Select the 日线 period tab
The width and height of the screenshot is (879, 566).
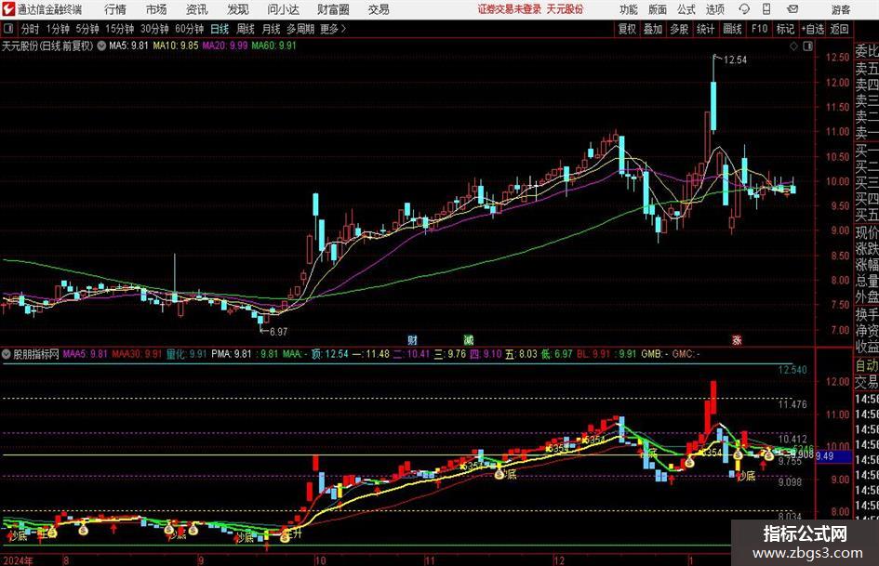click(220, 29)
